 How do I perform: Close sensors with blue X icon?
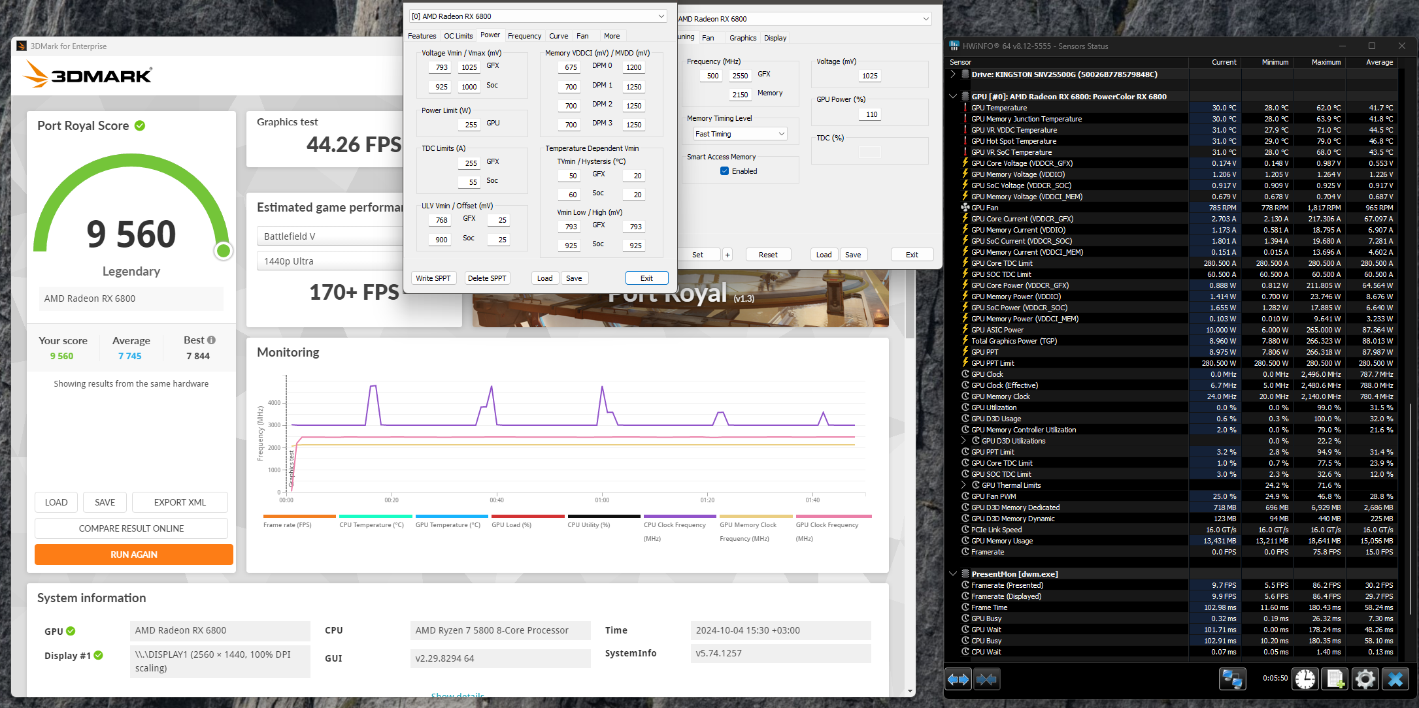pyautogui.click(x=1395, y=679)
